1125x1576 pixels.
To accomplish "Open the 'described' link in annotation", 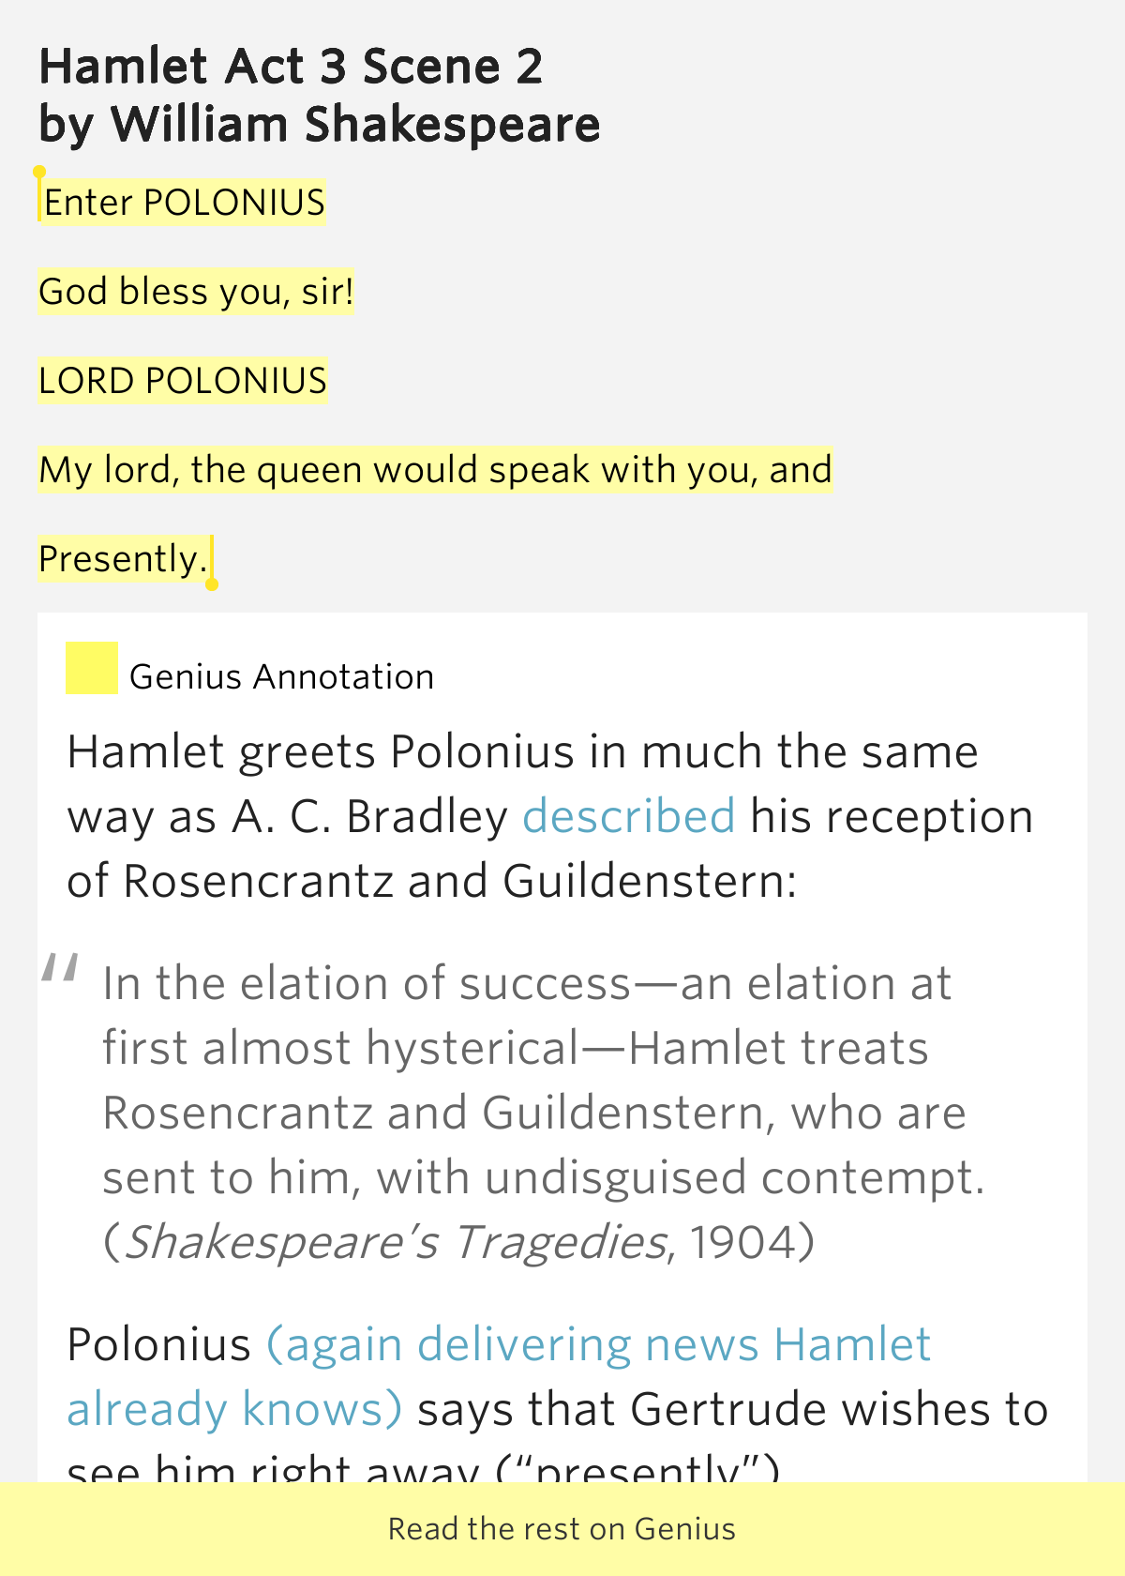I will click(628, 816).
